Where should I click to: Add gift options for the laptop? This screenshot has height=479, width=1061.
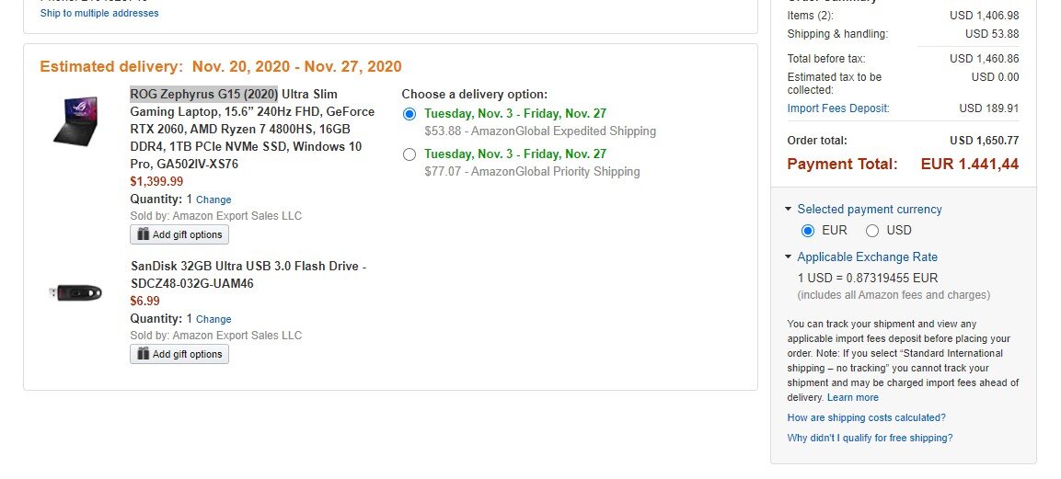(x=179, y=234)
